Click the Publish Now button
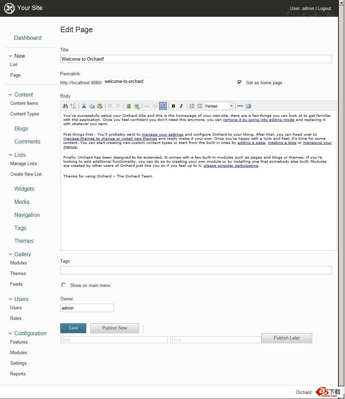The height and width of the screenshot is (399, 345). click(x=114, y=328)
